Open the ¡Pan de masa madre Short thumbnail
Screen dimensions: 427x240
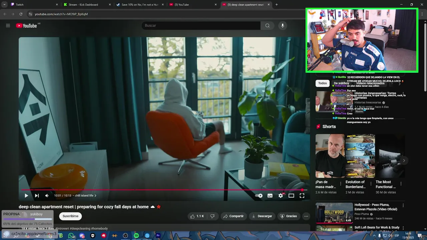[x=330, y=156]
